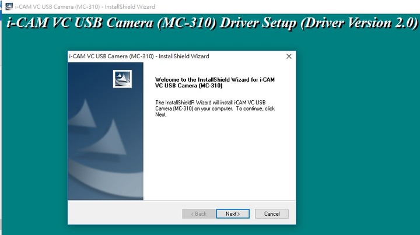Click the installer icon in the outer title bar
Viewport: 420px width, 235px height.
[9, 6]
